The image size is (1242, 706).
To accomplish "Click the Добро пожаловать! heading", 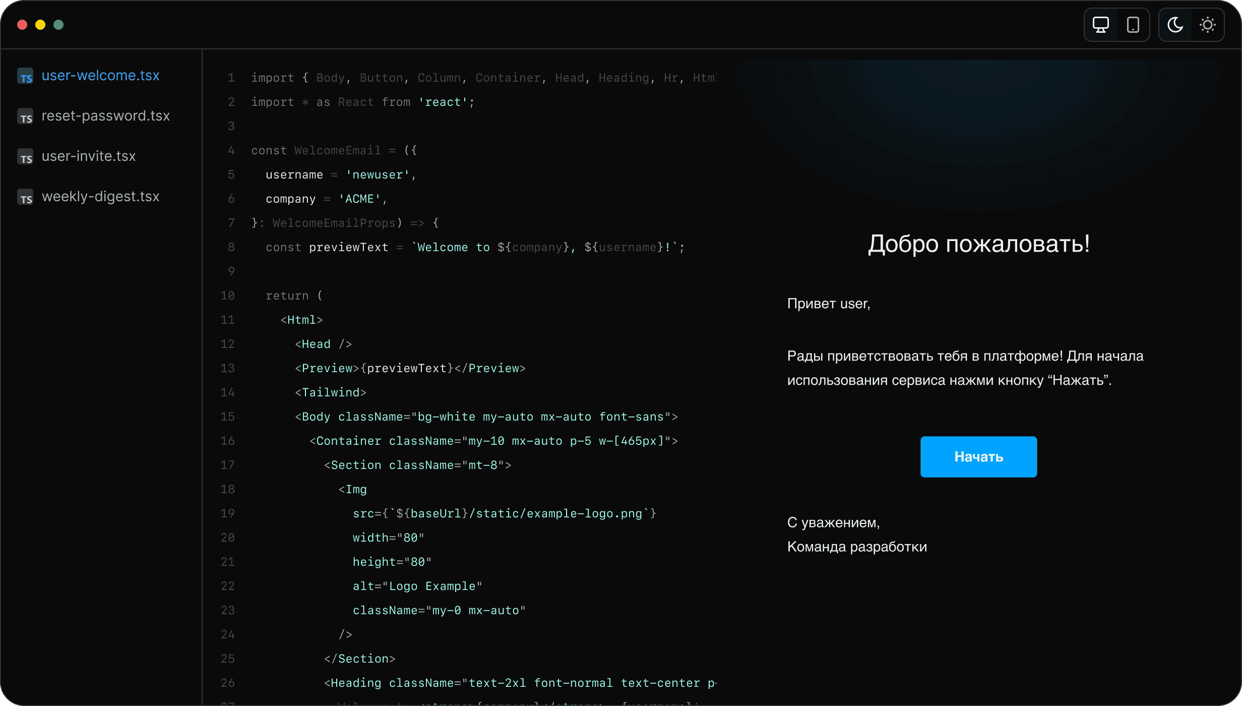I will (978, 244).
